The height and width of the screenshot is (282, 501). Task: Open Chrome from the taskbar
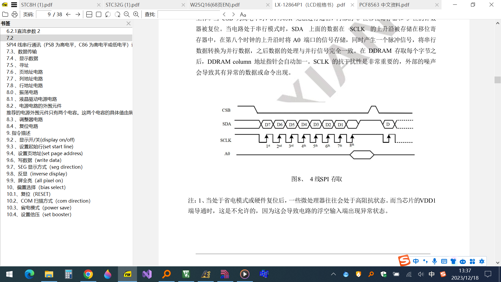pyautogui.click(x=88, y=274)
